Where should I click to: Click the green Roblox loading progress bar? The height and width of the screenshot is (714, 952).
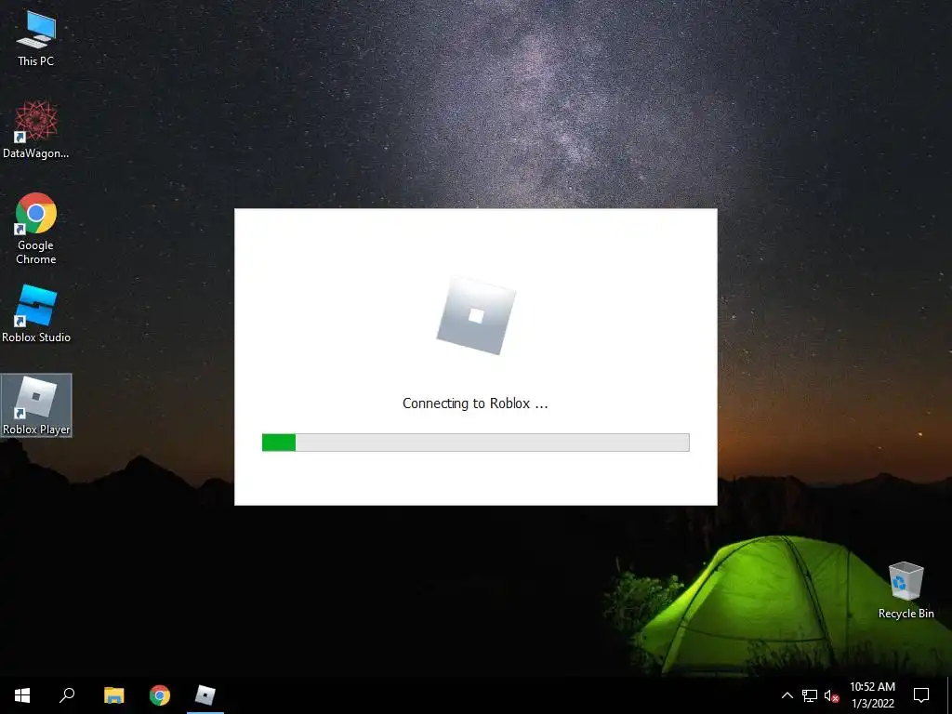tap(475, 442)
